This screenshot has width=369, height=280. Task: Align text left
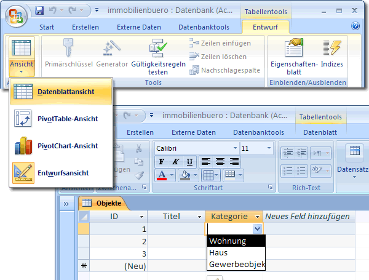coord(206,162)
